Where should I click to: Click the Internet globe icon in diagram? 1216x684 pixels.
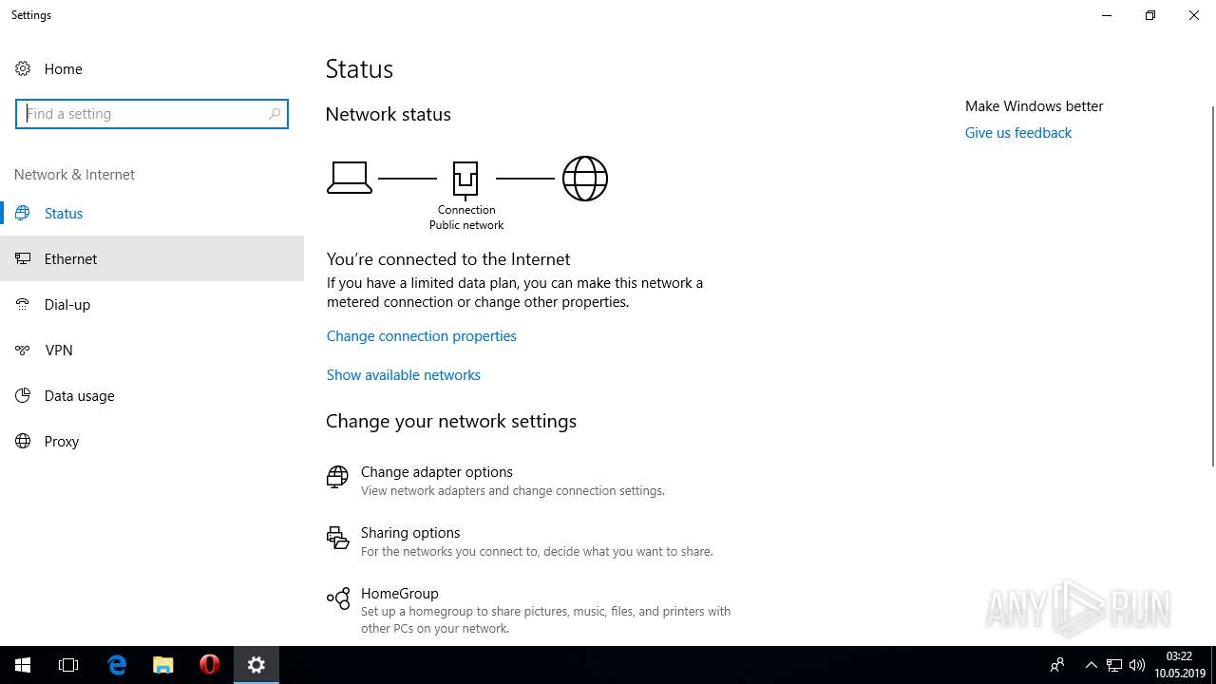585,179
